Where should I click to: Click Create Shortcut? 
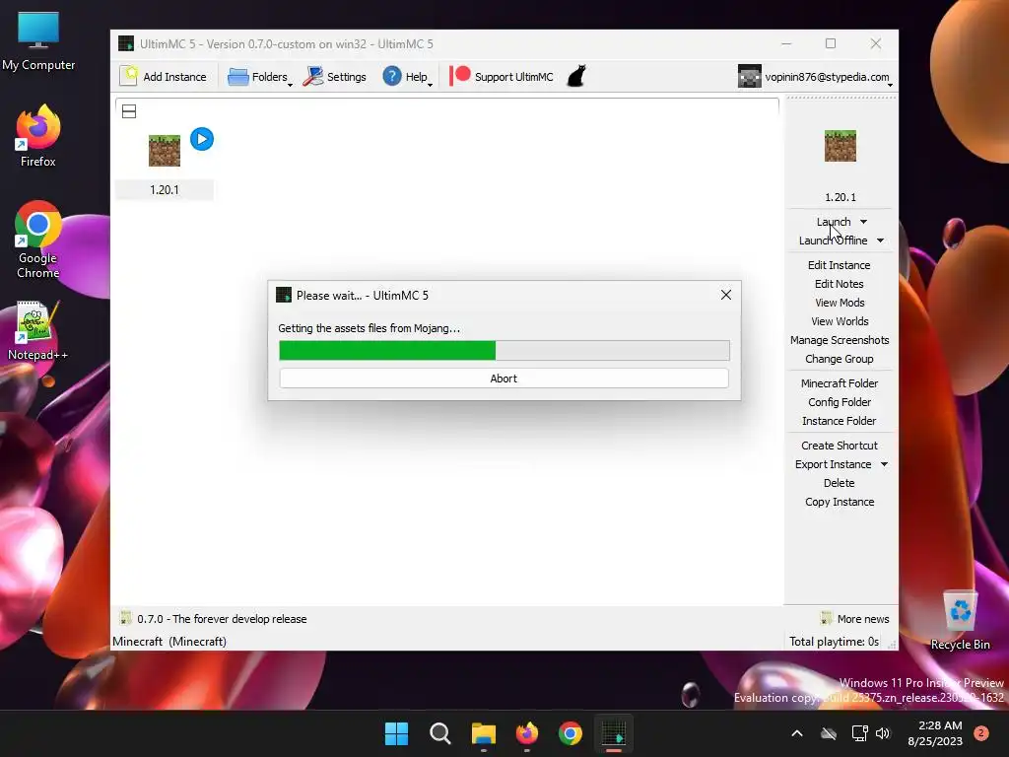click(840, 446)
